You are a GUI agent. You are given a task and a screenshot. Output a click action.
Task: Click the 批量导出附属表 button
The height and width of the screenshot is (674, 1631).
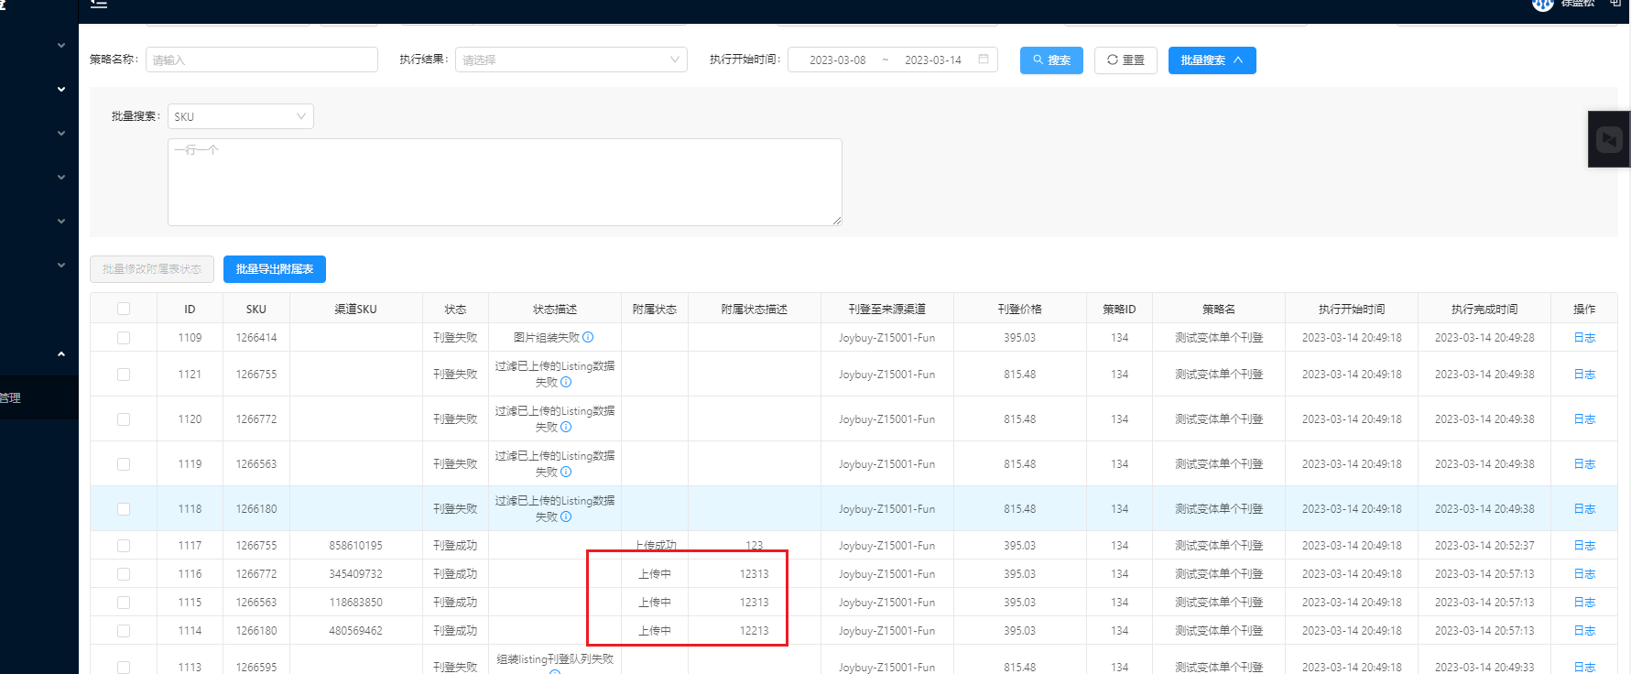click(x=275, y=269)
